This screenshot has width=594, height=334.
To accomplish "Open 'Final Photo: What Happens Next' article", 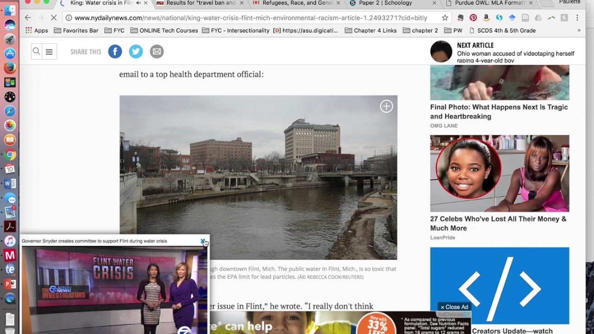I will [499, 112].
